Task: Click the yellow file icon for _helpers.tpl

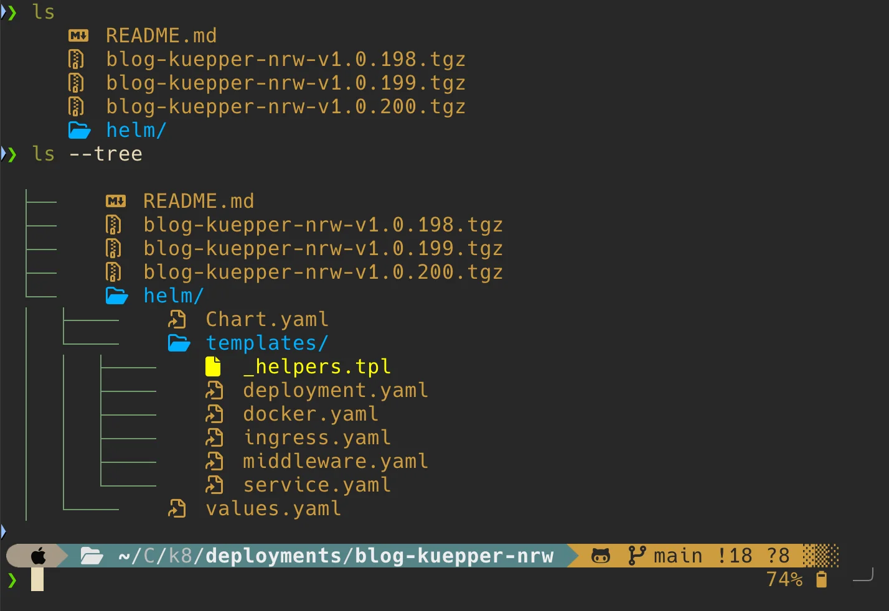Action: (212, 366)
